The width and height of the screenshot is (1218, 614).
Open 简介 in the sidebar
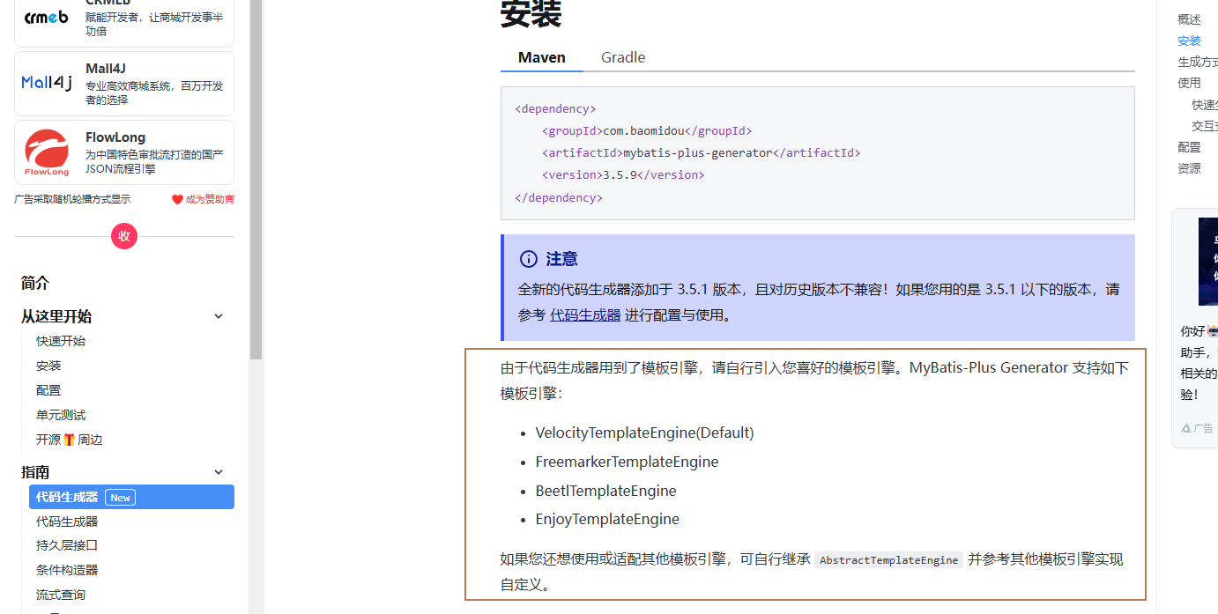click(35, 284)
